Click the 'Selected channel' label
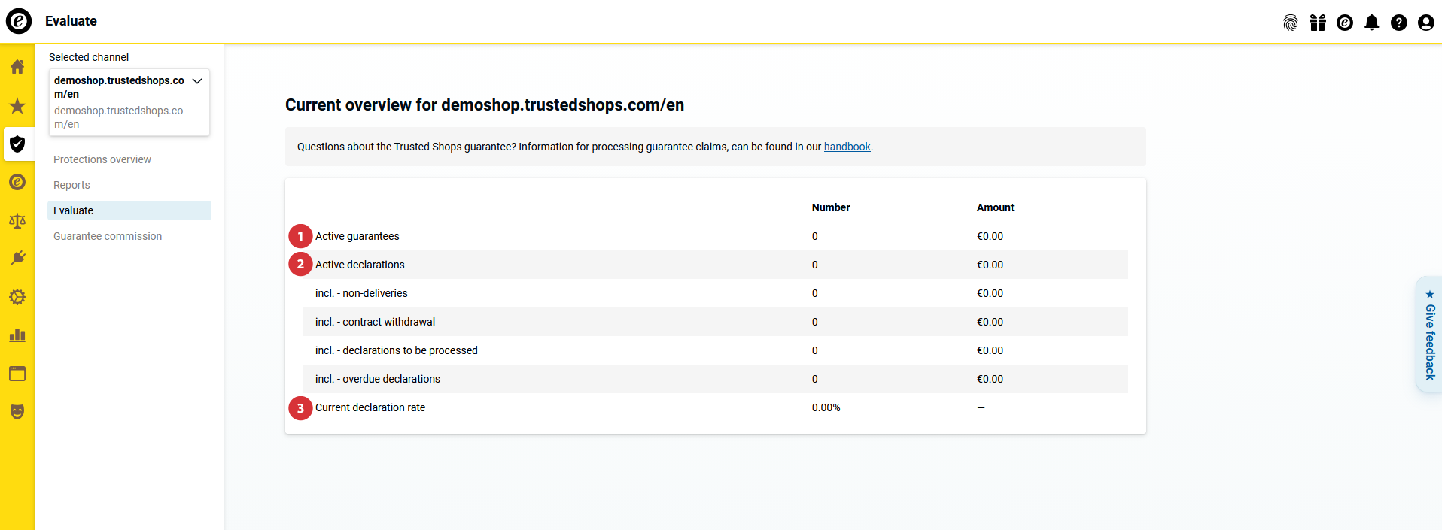 (89, 57)
